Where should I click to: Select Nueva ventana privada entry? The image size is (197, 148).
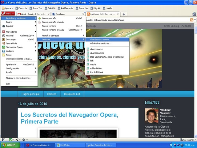tap(61, 30)
